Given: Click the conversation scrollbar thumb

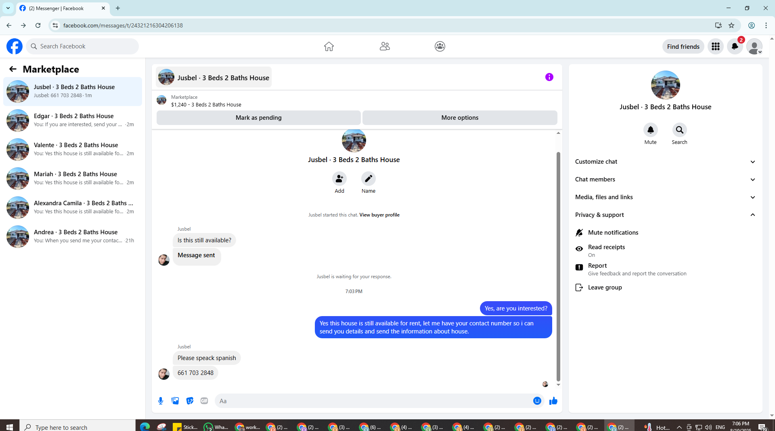Looking at the screenshot, I should (x=558, y=266).
